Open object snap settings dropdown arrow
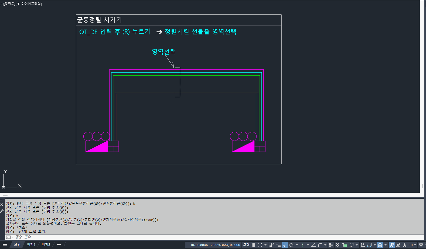Screen dimensions: 426x249 325,245
